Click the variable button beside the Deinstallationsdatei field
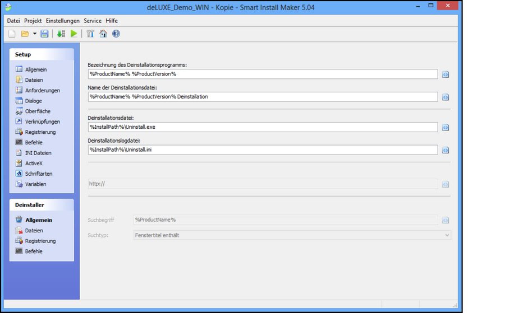505x313 pixels. click(446, 128)
